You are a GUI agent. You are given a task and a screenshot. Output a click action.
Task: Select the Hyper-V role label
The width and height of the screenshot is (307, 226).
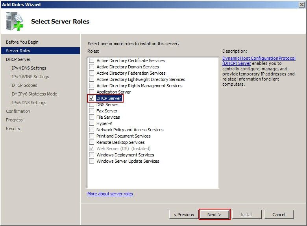pyautogui.click(x=104, y=123)
